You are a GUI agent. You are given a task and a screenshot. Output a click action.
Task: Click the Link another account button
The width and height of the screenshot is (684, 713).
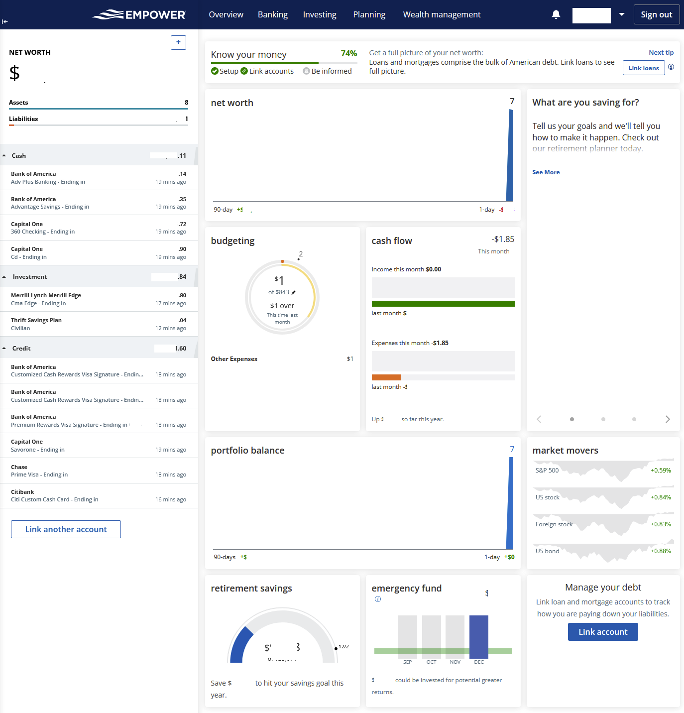(x=66, y=529)
